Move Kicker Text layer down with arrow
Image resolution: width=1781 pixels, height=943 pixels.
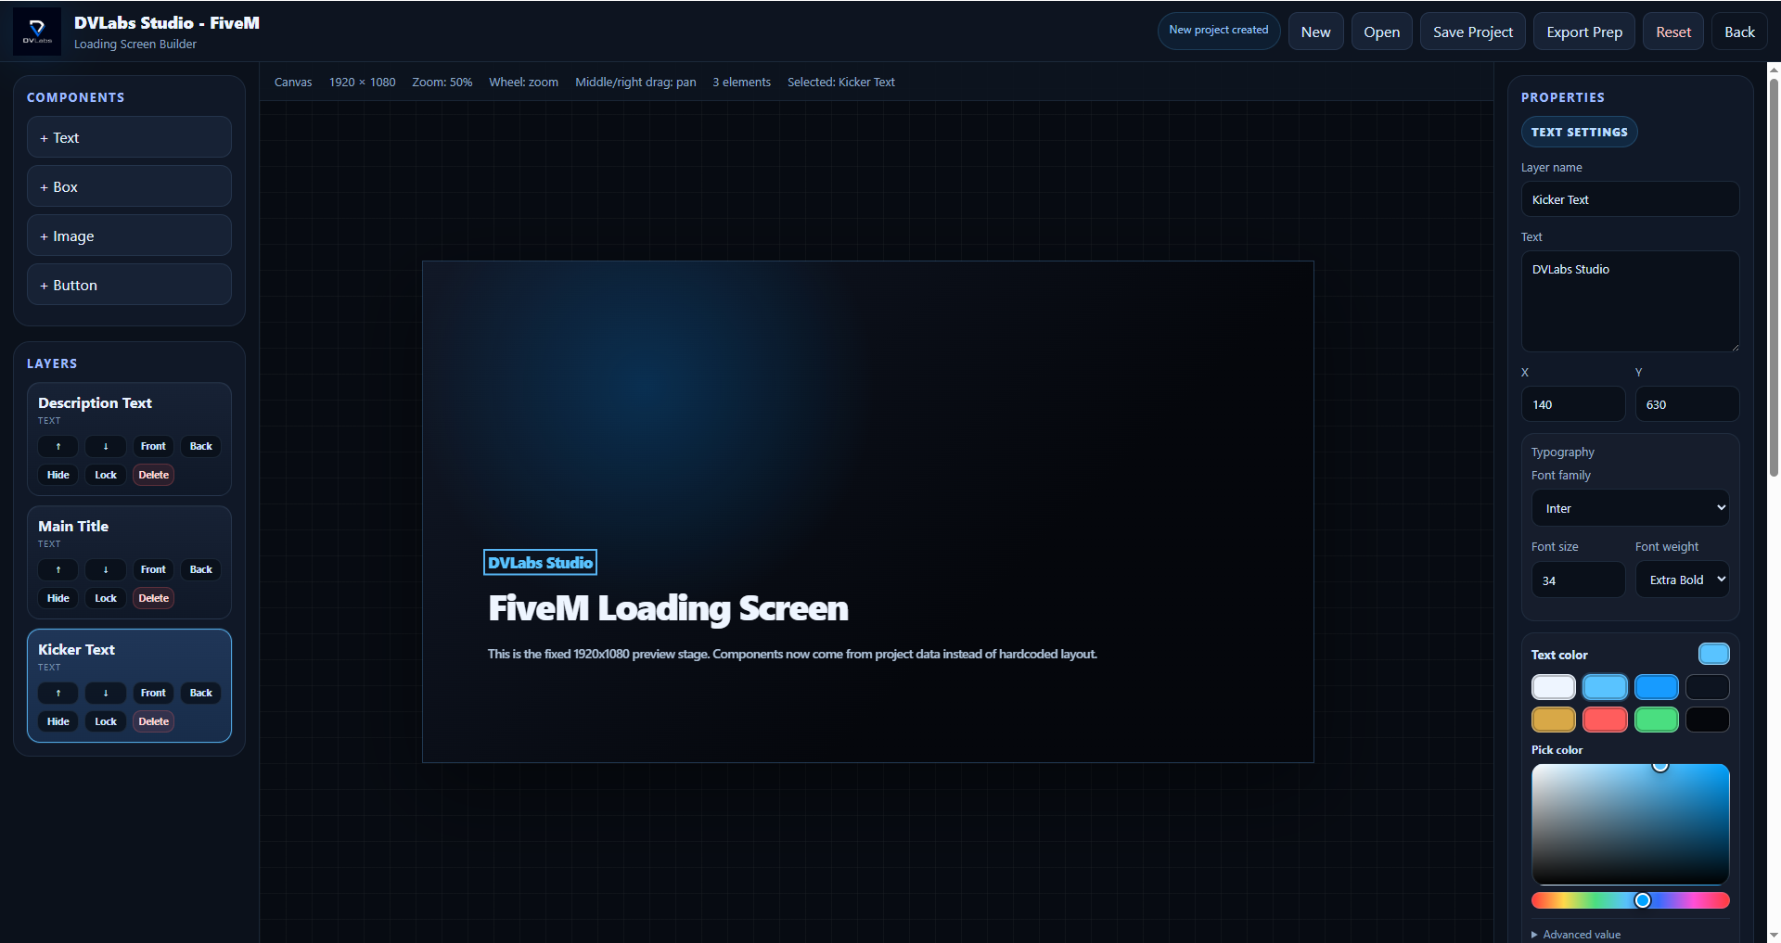[106, 694]
